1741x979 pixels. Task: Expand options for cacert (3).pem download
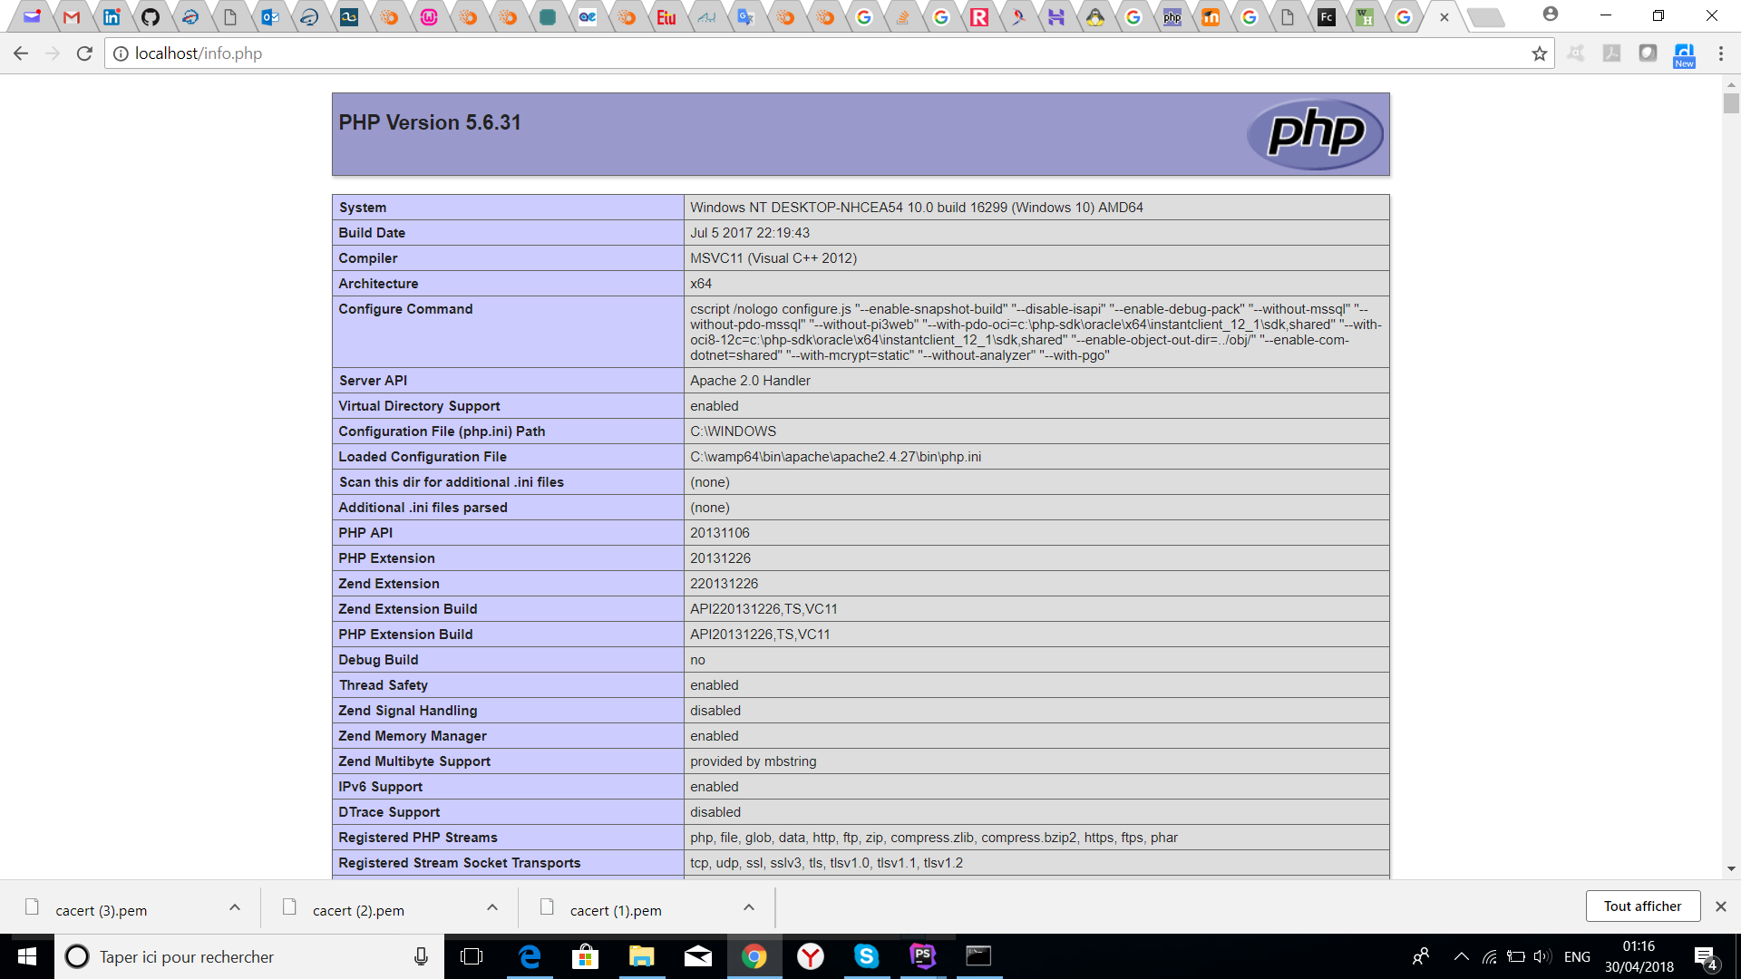[x=235, y=907]
